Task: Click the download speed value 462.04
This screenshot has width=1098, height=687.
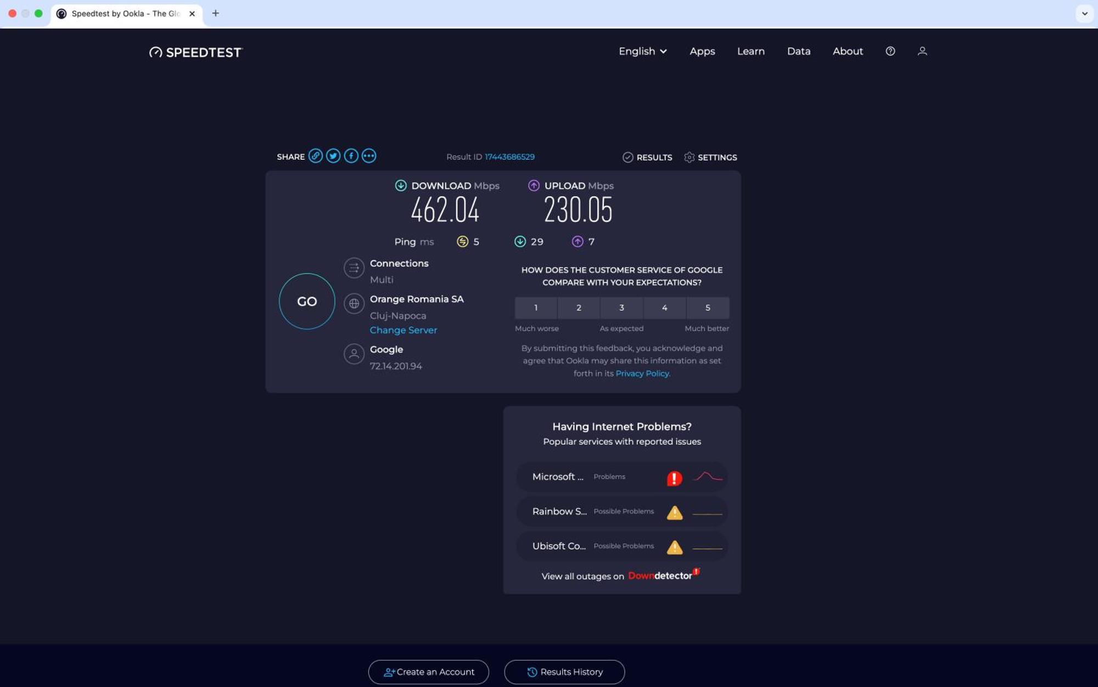Action: (445, 210)
